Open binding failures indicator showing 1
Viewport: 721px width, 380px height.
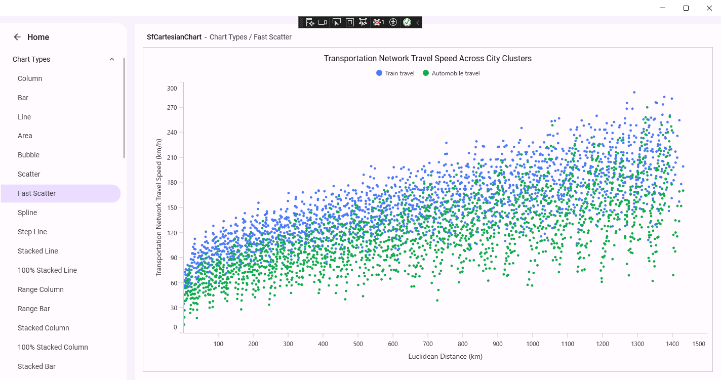[x=379, y=22]
